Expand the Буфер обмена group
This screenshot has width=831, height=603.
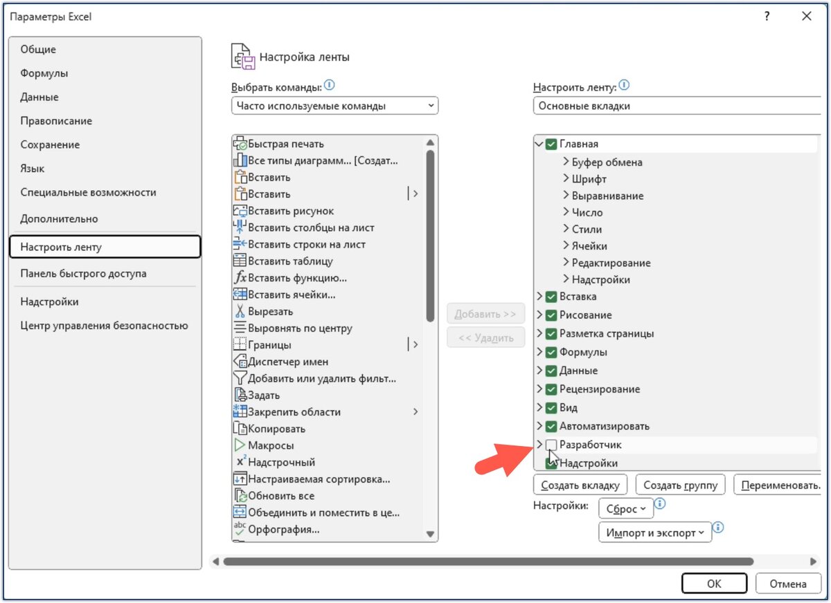pyautogui.click(x=566, y=162)
